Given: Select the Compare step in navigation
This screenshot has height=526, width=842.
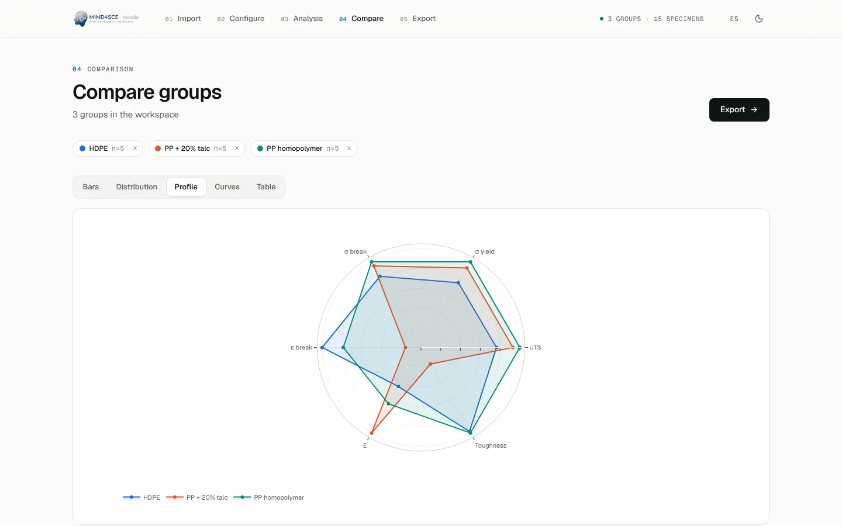Looking at the screenshot, I should [x=361, y=19].
